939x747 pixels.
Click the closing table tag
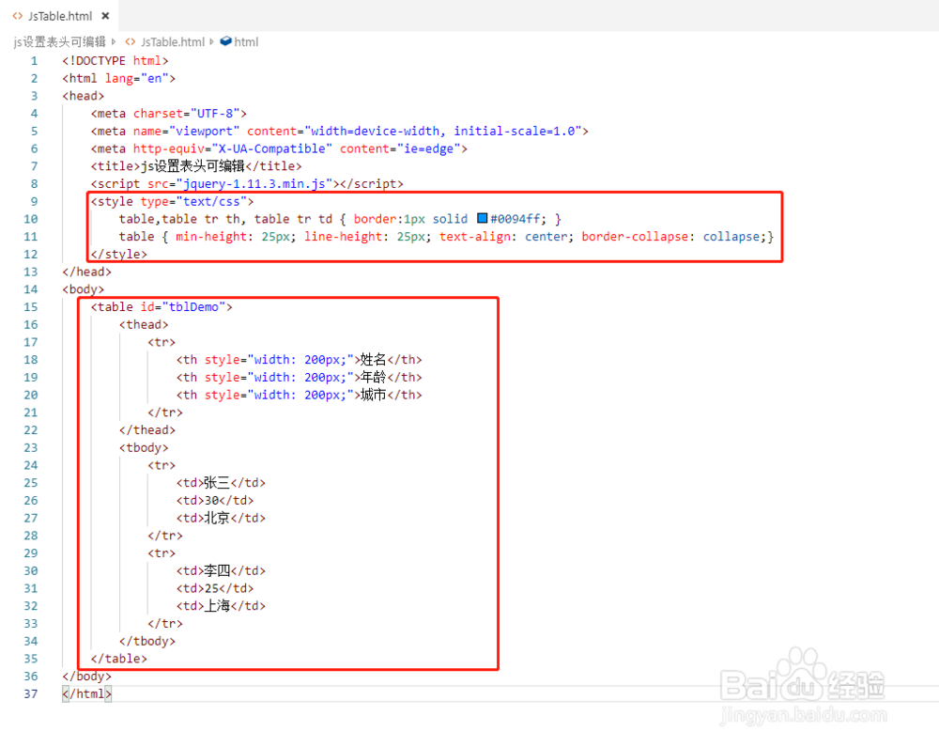click(118, 659)
